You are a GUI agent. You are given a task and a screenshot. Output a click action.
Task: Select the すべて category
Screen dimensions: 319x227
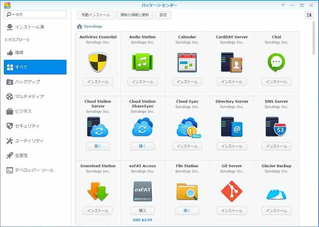click(x=35, y=67)
